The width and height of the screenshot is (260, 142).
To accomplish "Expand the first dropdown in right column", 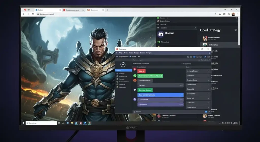I will tap(198, 71).
